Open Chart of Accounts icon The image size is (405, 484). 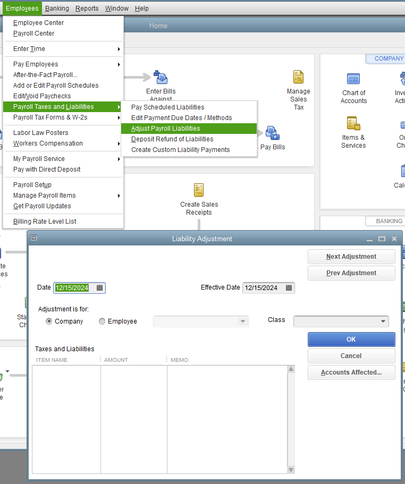(353, 79)
